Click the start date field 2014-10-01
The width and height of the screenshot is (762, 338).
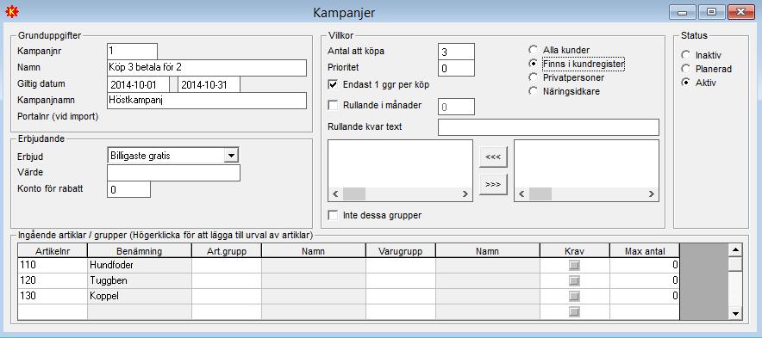pyautogui.click(x=139, y=84)
